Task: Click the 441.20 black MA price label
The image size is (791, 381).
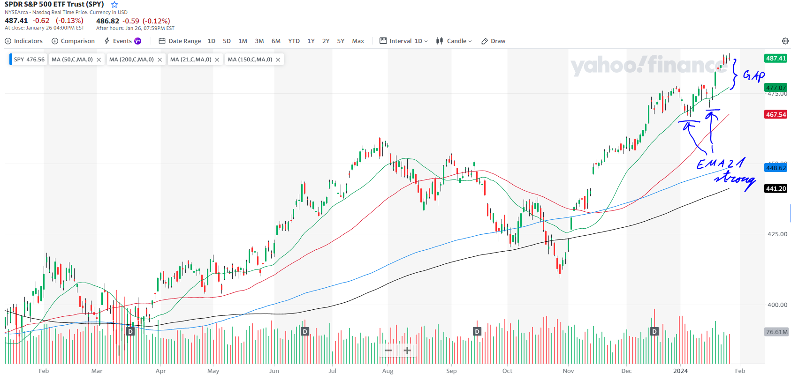Action: (x=776, y=188)
